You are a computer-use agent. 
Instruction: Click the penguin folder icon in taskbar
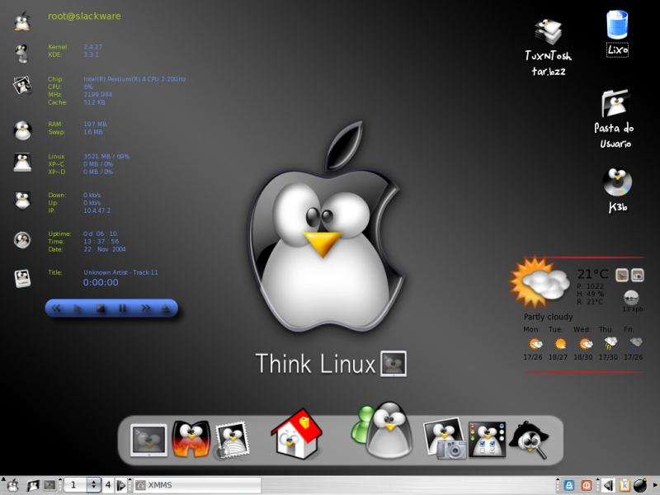pos(32,486)
